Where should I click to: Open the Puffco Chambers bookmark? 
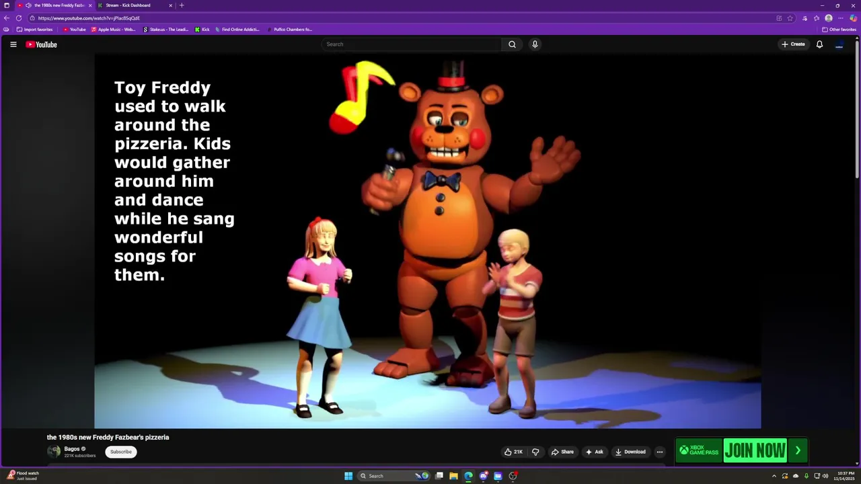(x=290, y=30)
